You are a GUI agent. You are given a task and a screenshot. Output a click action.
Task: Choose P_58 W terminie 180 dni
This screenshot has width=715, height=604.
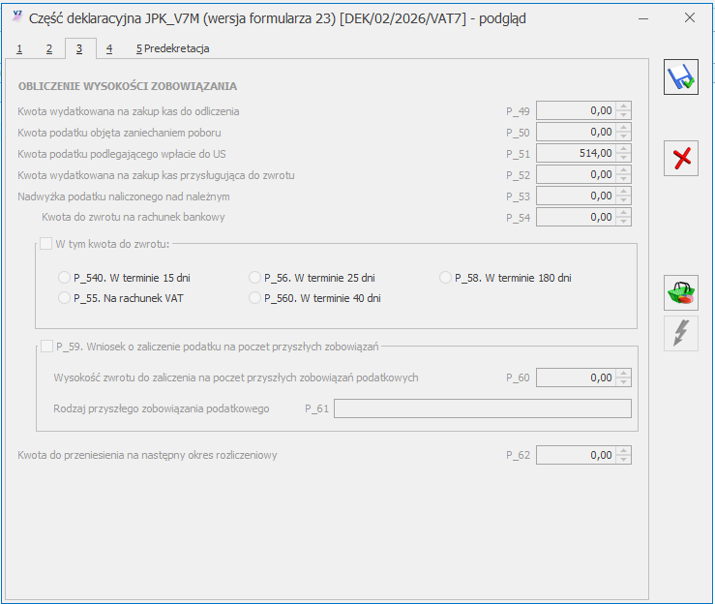[446, 278]
